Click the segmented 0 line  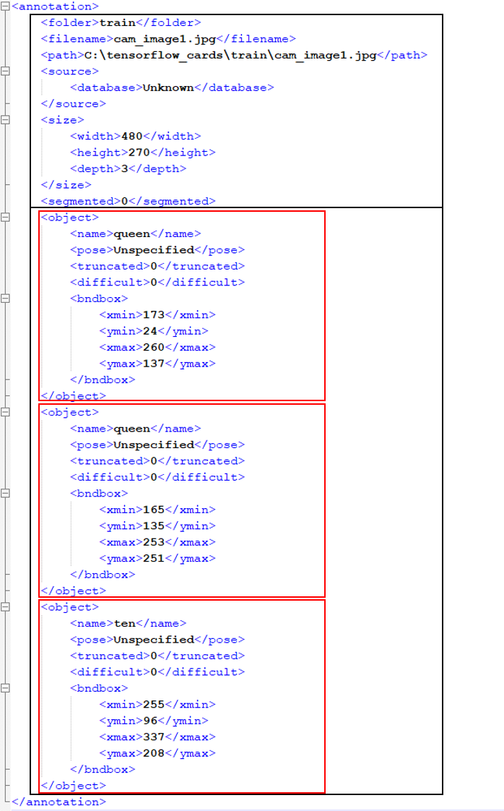coord(129,201)
